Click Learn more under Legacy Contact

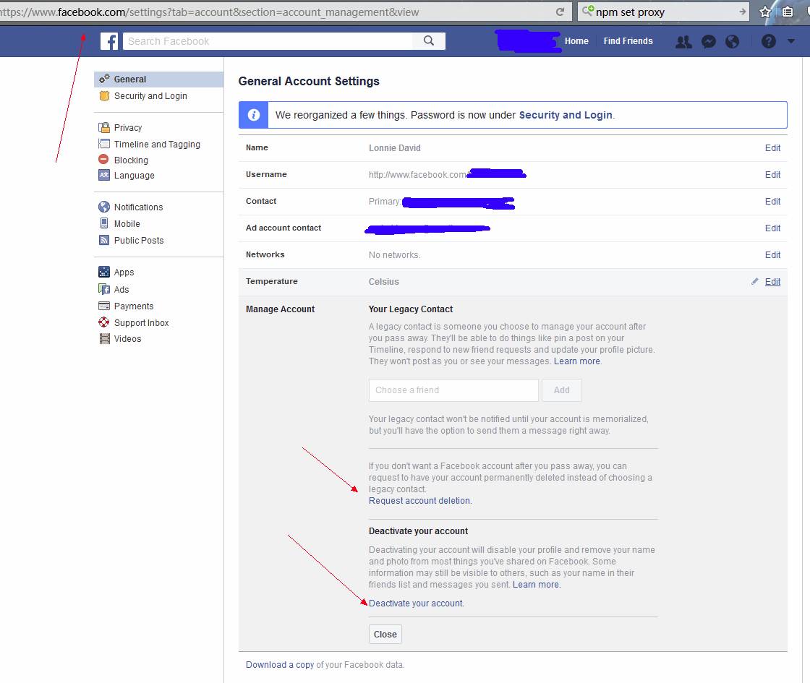[x=576, y=361]
